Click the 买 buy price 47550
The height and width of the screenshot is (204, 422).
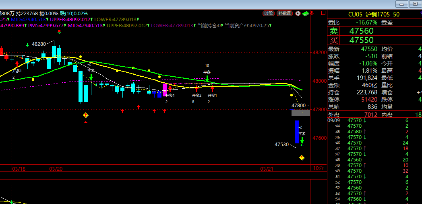click(361, 40)
